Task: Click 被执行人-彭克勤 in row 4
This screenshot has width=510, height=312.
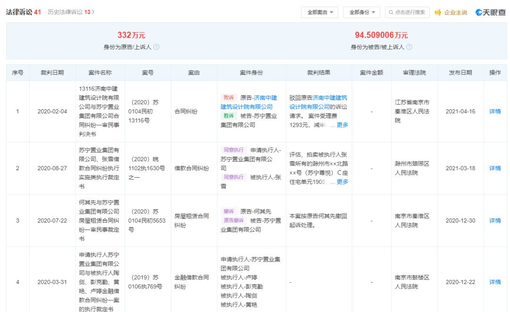Action: [242, 286]
